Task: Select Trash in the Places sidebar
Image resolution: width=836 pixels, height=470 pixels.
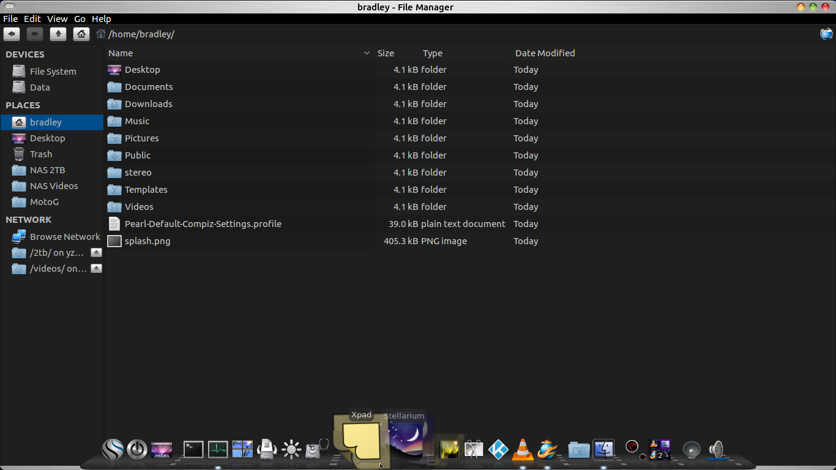Action: (x=41, y=154)
